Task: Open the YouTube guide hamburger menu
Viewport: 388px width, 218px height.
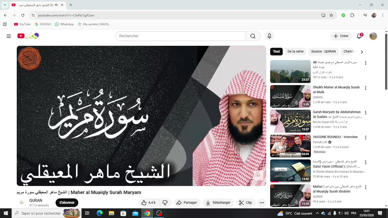Action: [9, 36]
